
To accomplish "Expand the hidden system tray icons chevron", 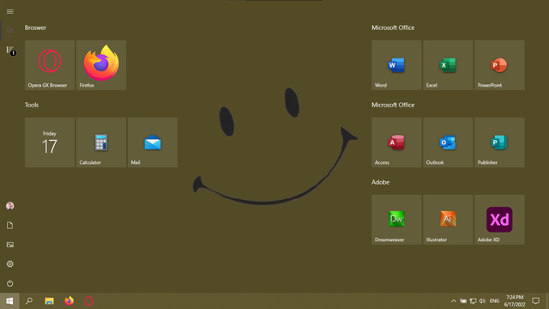I will tap(454, 301).
